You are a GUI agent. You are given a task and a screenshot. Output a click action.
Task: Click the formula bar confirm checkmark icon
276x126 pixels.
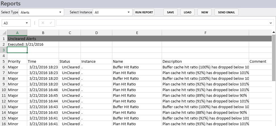coord(51,23)
